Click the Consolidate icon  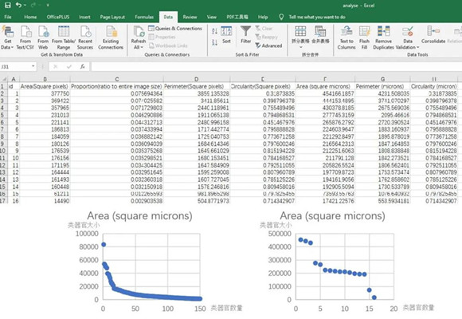[x=433, y=31]
